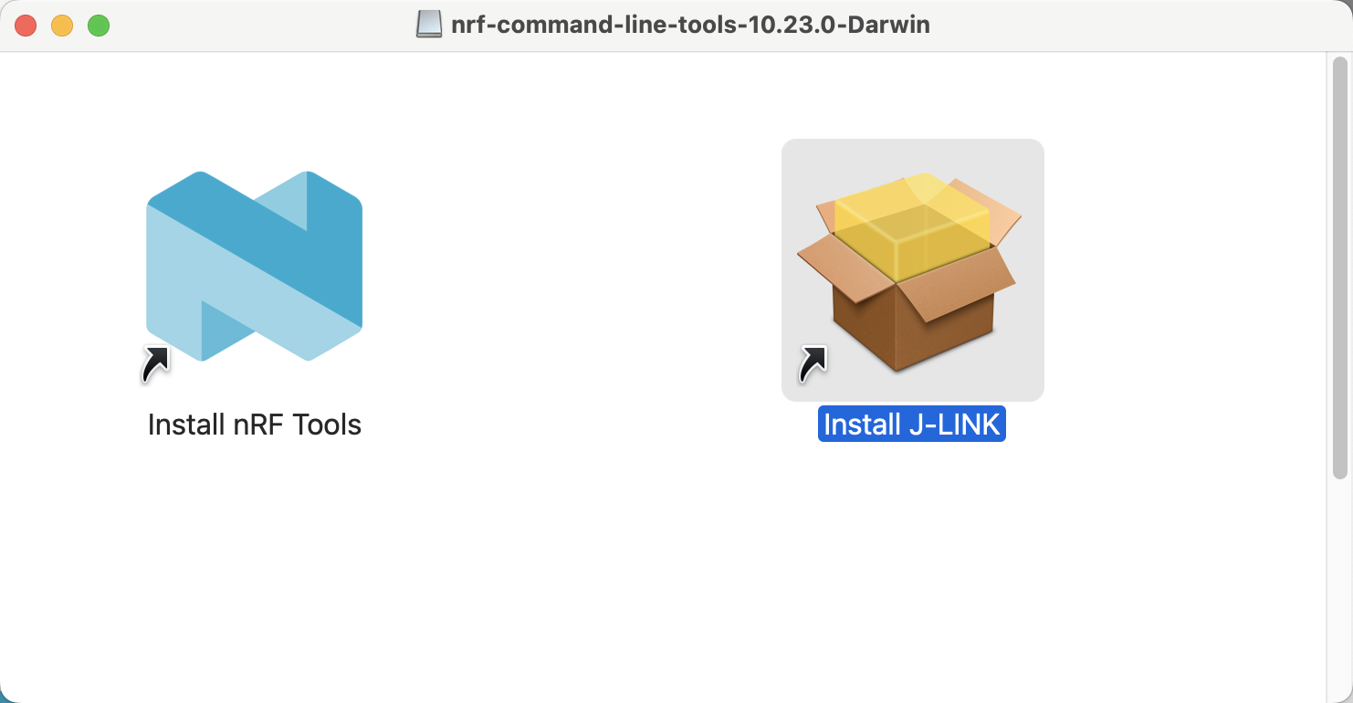1353x703 pixels.
Task: Click the yellow cube inside the package box
Action: pos(912,226)
